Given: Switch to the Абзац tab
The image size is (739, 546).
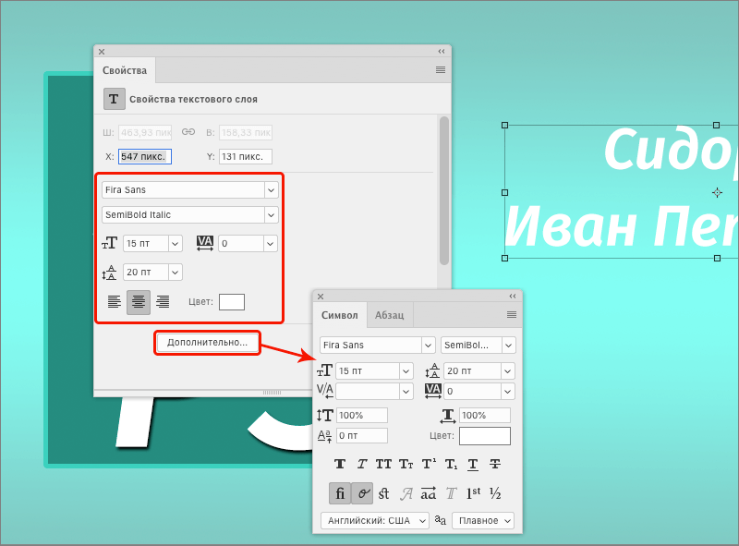Looking at the screenshot, I should 389,315.
